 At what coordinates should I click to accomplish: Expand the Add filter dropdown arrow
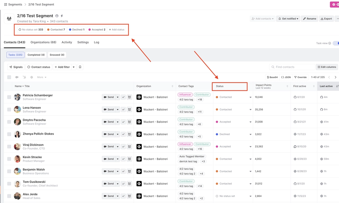pos(74,67)
